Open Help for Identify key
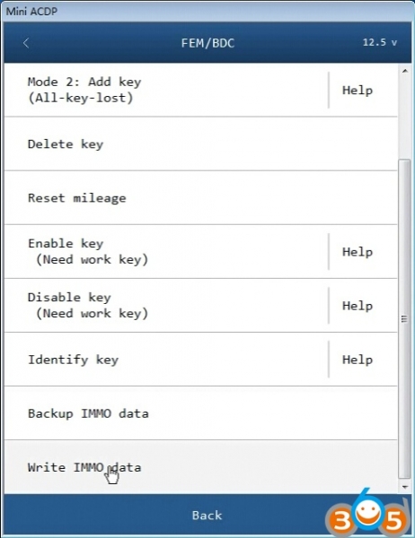Image resolution: width=415 pixels, height=538 pixels. (x=358, y=360)
